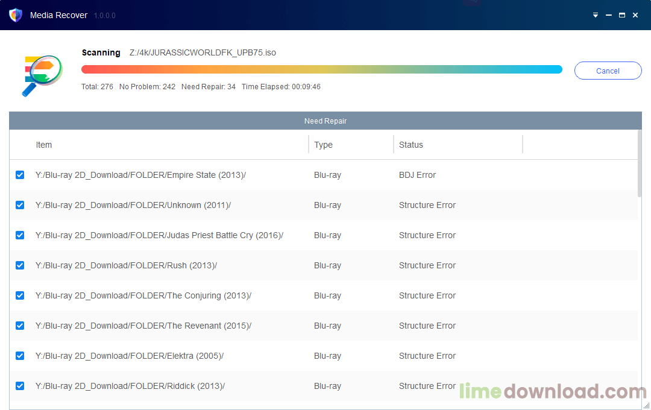Click the Media Recover shield logo
The width and height of the screenshot is (651, 410).
(15, 14)
